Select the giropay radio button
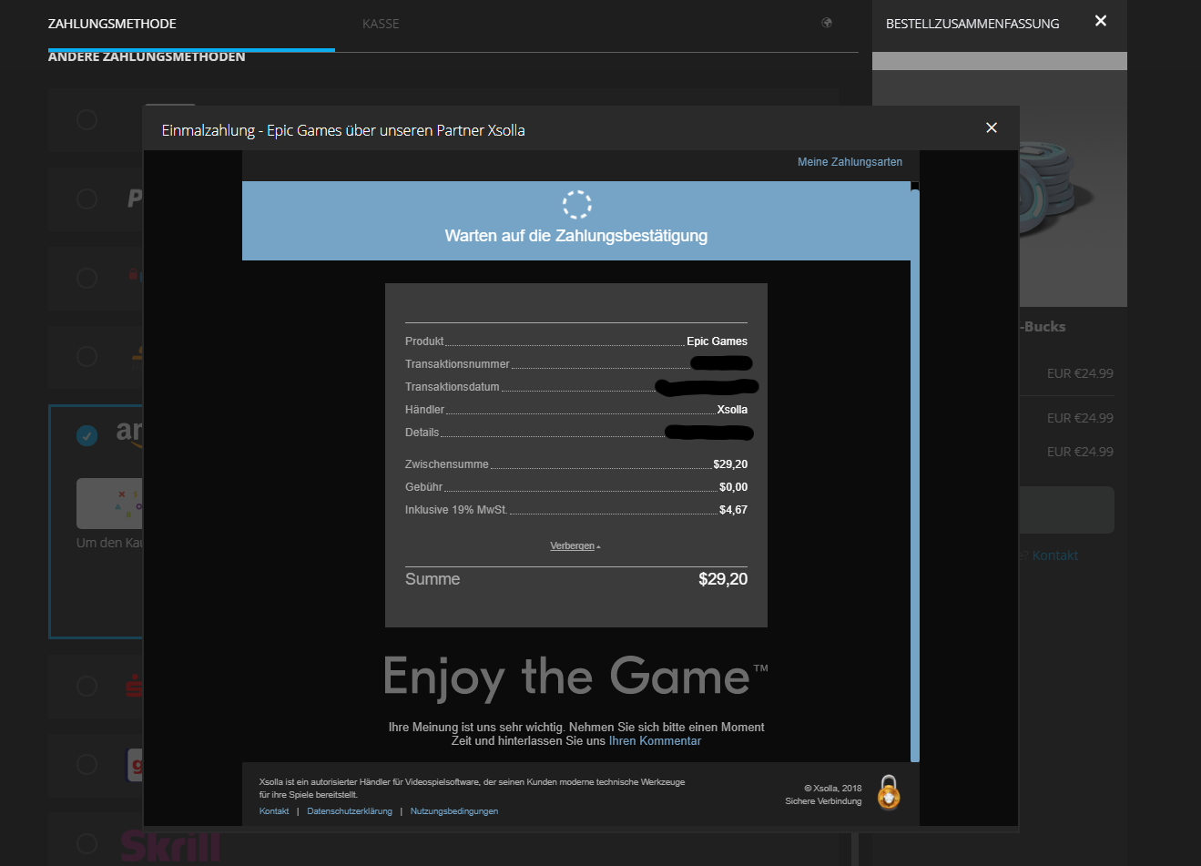 (87, 764)
